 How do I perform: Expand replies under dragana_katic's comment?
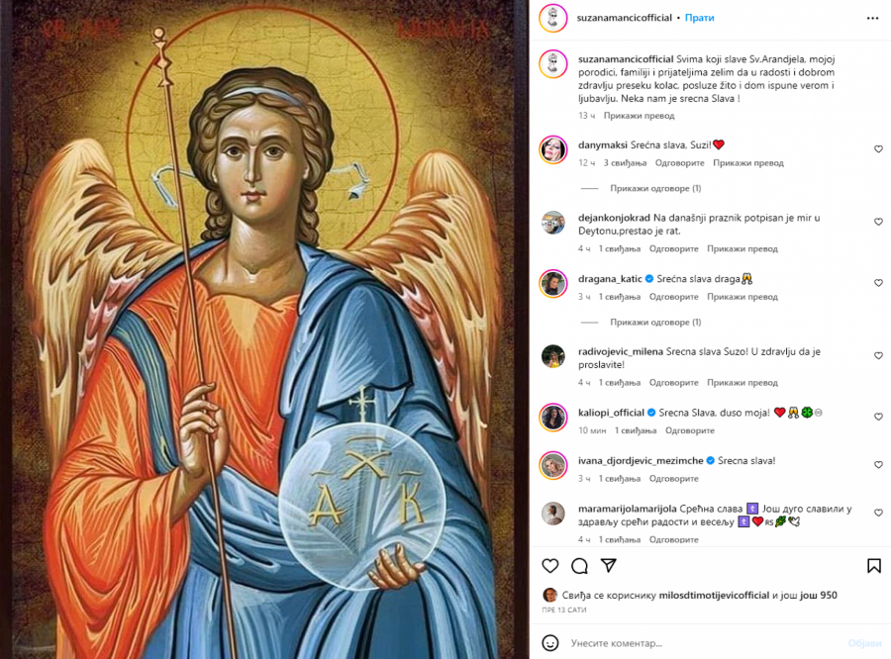point(655,323)
